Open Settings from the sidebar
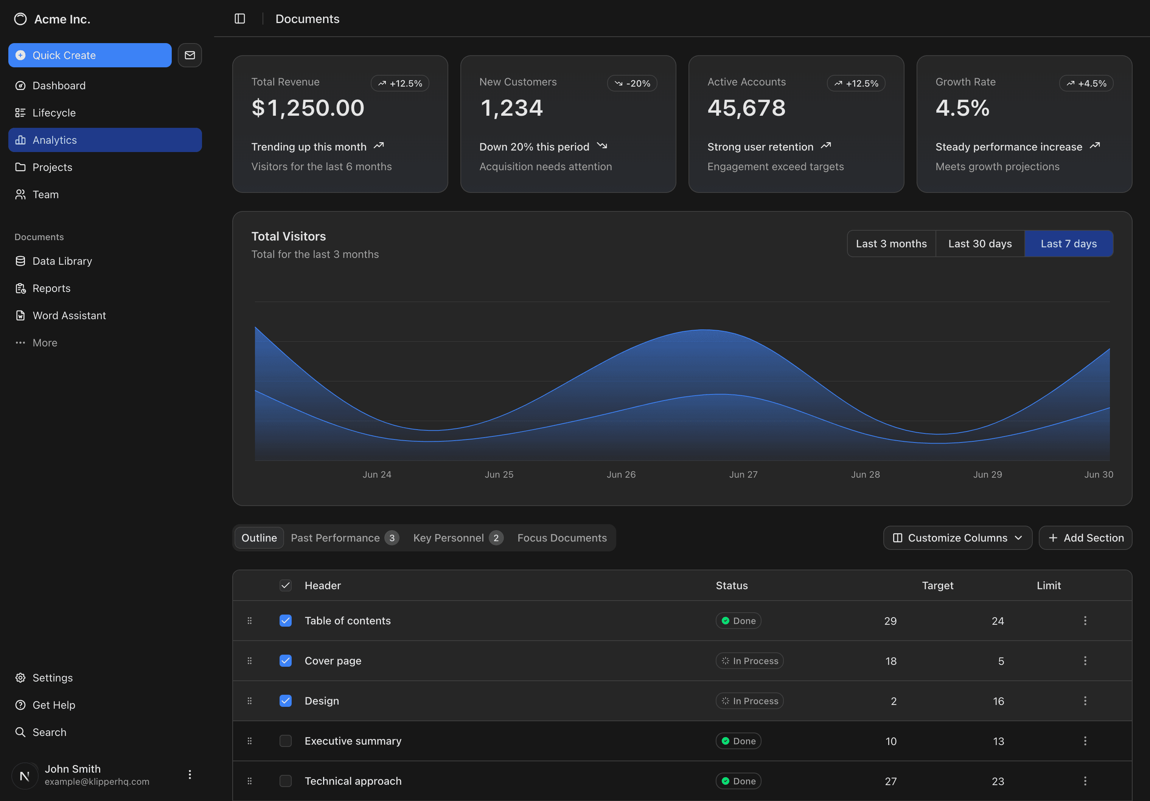Viewport: 1150px width, 801px height. point(53,677)
